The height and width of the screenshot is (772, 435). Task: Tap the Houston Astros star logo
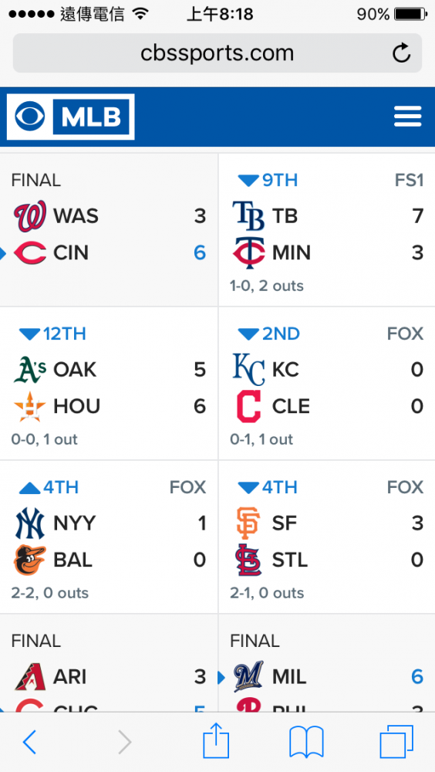click(30, 407)
